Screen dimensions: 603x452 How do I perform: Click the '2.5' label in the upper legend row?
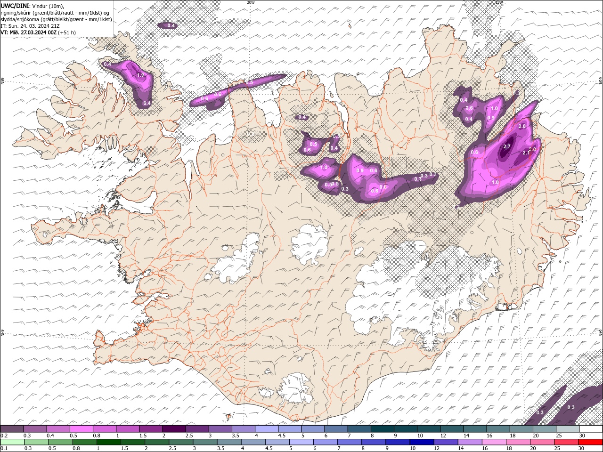click(189, 436)
